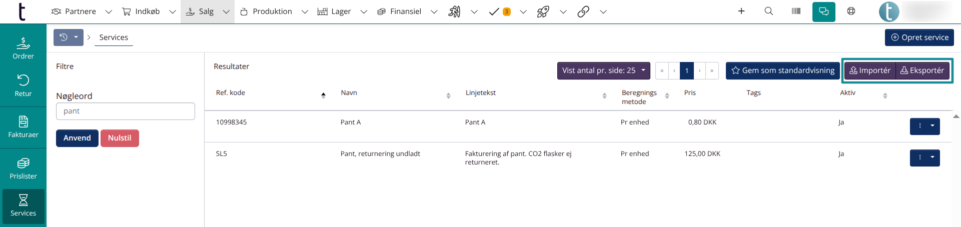Click the search magnifier icon
Viewport: 961px width, 227px height.
(x=769, y=11)
